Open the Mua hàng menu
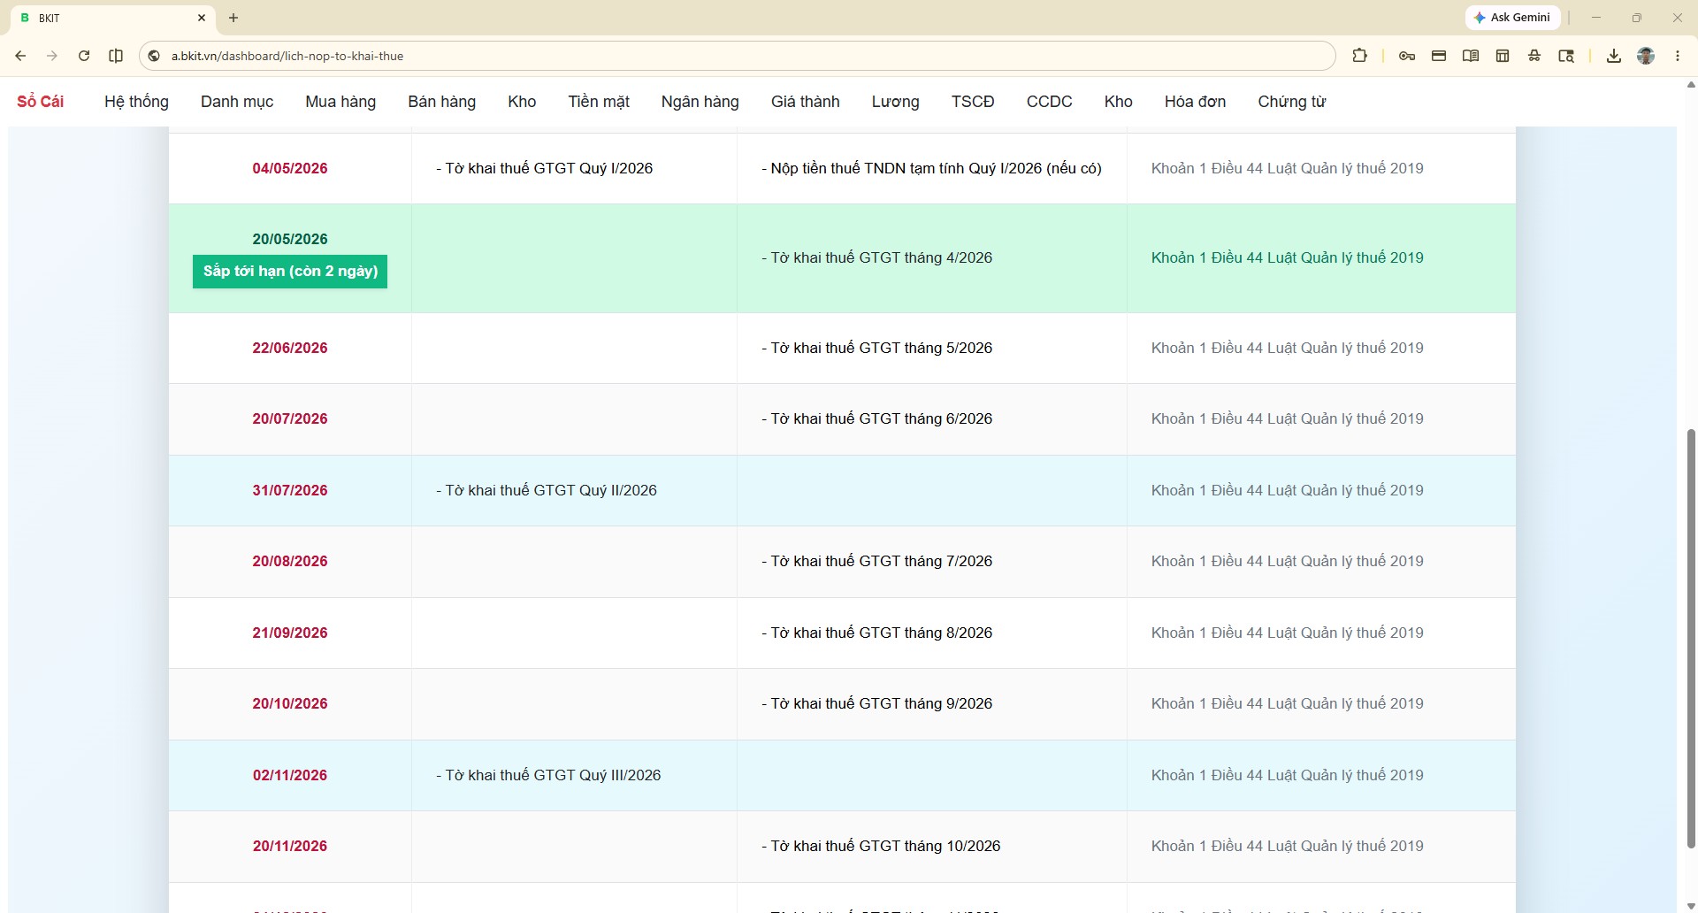The width and height of the screenshot is (1698, 913). point(340,102)
